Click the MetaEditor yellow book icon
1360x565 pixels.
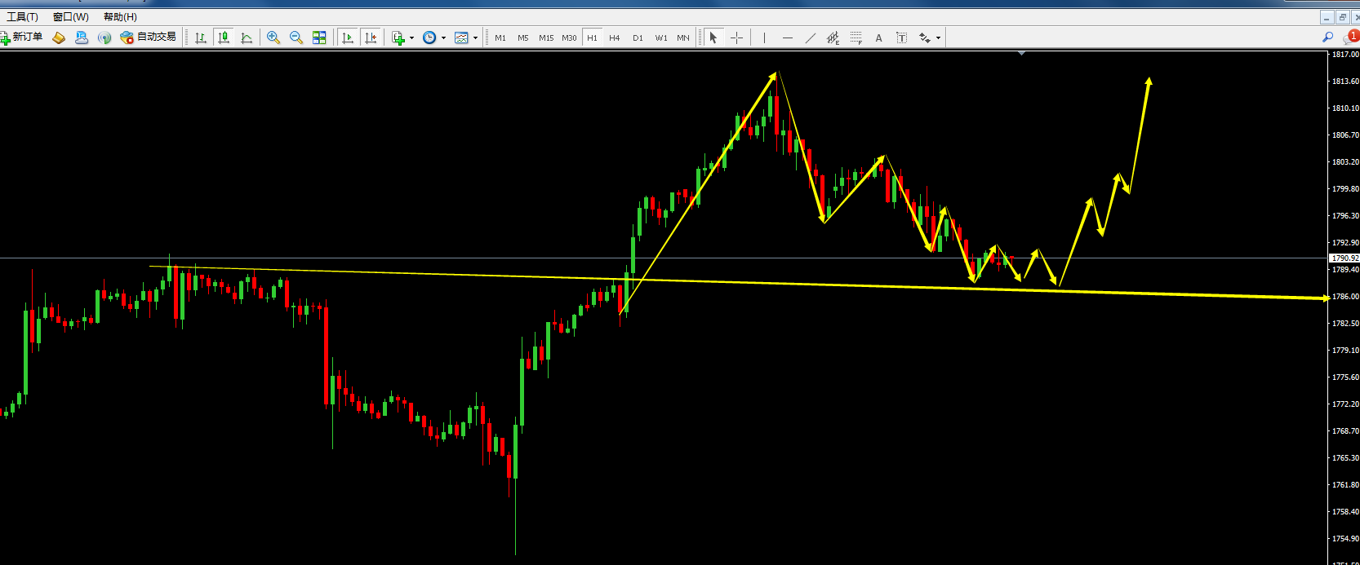pyautogui.click(x=59, y=38)
